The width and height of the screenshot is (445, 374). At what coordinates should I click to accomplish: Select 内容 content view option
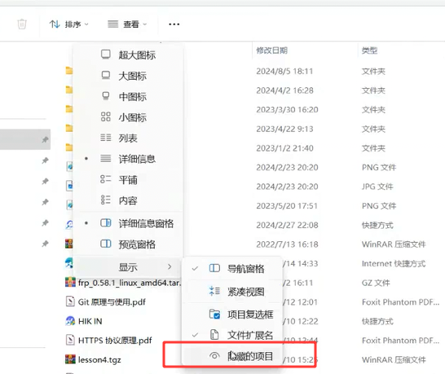tap(128, 200)
